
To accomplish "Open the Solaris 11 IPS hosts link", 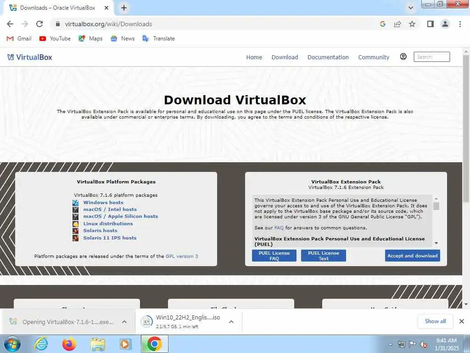I will click(110, 238).
